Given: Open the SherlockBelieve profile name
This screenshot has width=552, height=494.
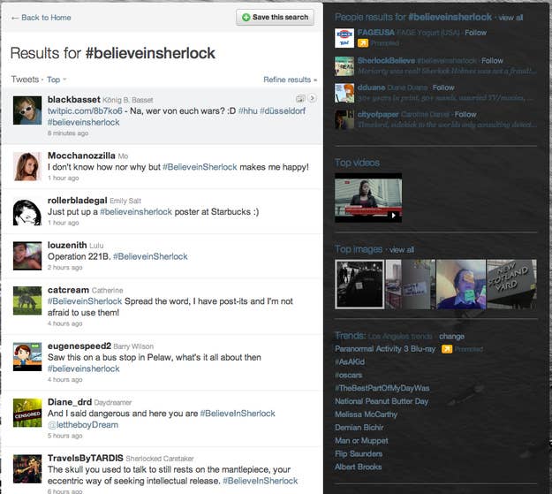Looking at the screenshot, I should coord(386,61).
